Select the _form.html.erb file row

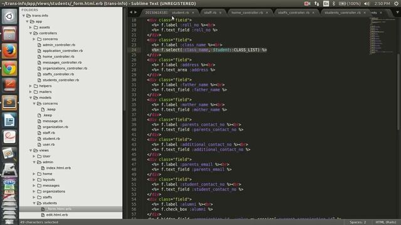coord(71,209)
